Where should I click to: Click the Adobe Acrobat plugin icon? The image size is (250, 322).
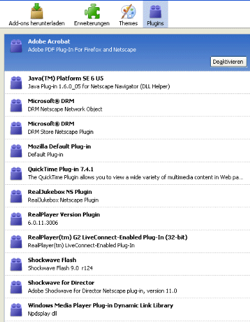(16, 46)
